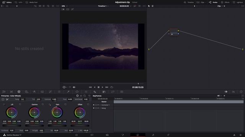Switch primaries to bars mode
245x137 pixels.
click(x=81, y=96)
